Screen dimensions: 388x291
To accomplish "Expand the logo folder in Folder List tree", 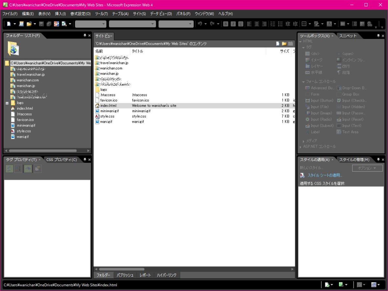I will [7, 103].
